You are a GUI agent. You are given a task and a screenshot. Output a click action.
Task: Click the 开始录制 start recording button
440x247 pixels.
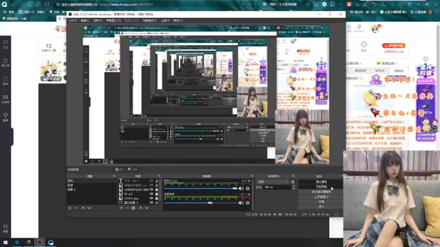pos(321,187)
